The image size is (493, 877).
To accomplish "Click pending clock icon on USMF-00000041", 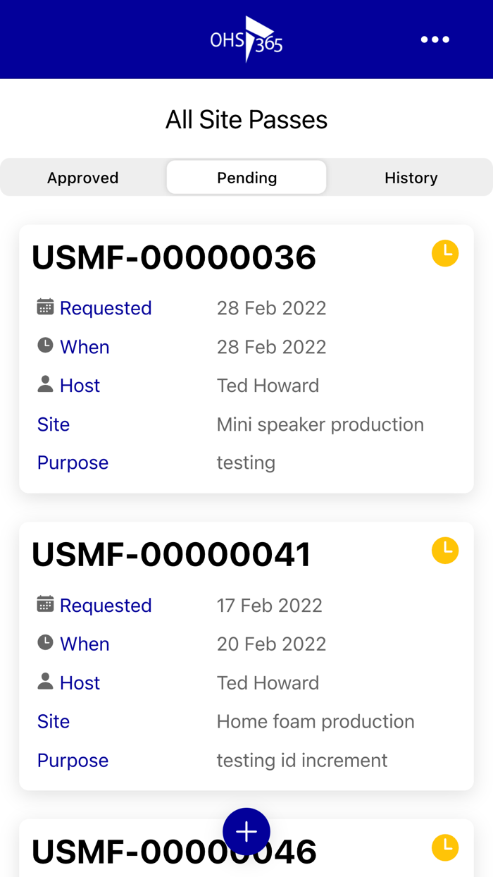I will pyautogui.click(x=445, y=550).
